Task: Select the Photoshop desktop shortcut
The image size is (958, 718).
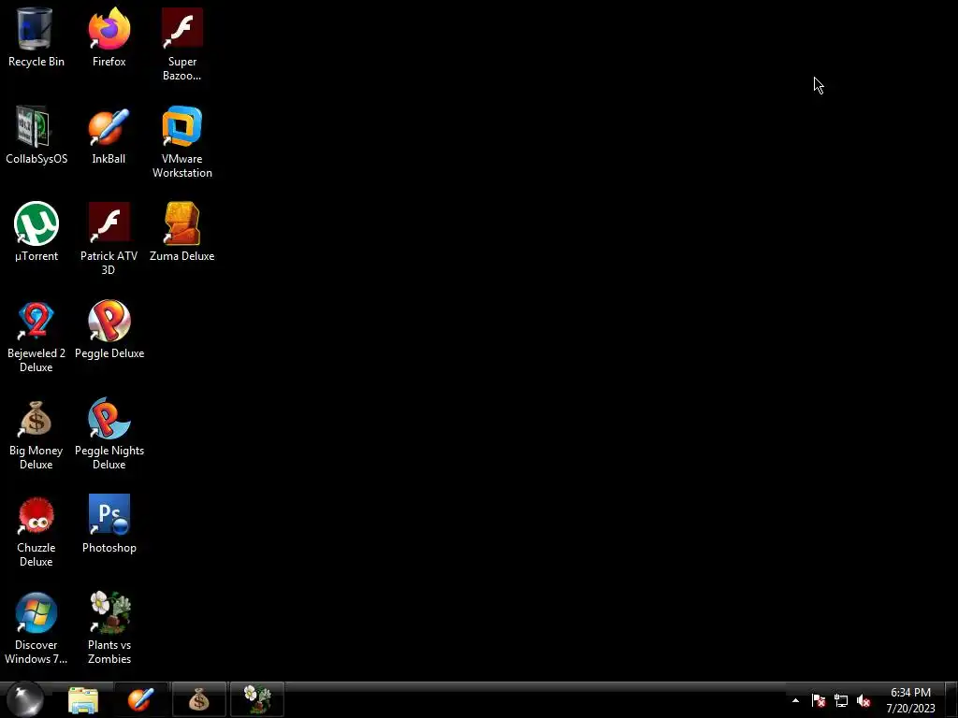Action: 109,524
